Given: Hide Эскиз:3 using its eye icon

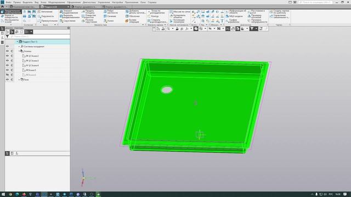Looking at the screenshot, I should [x=7, y=61].
